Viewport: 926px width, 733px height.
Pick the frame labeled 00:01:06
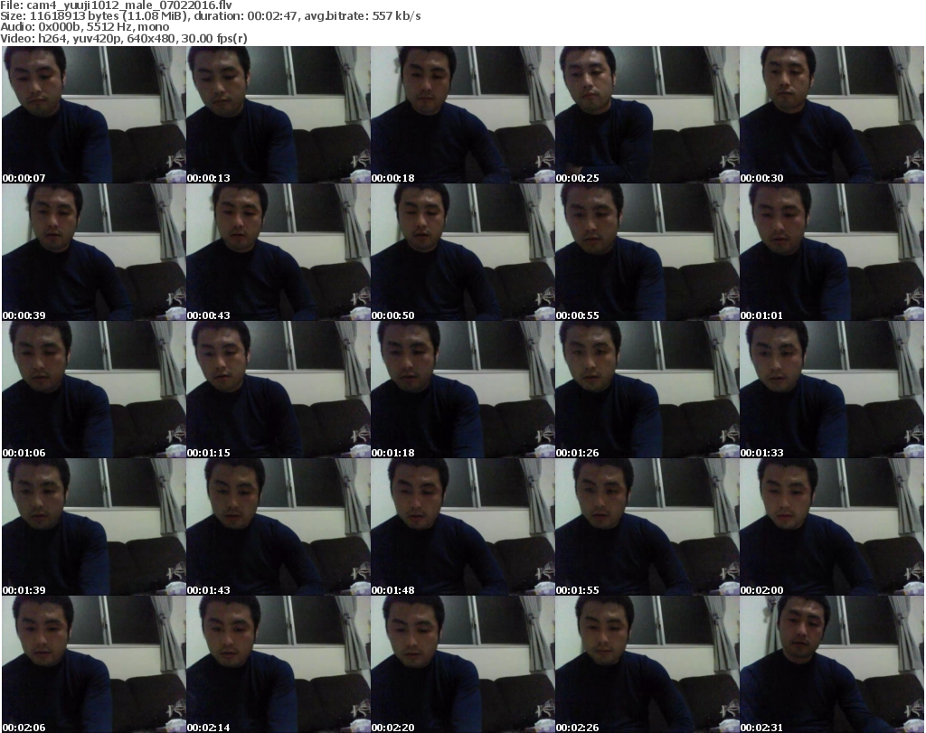[94, 390]
